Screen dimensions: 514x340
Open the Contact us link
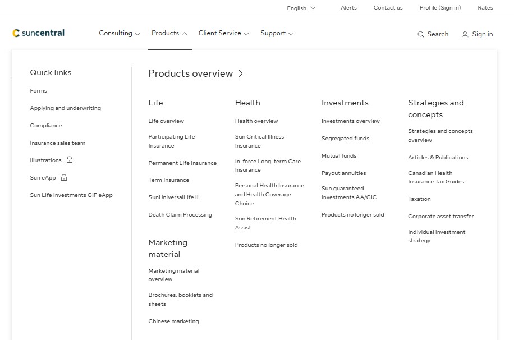pyautogui.click(x=388, y=8)
